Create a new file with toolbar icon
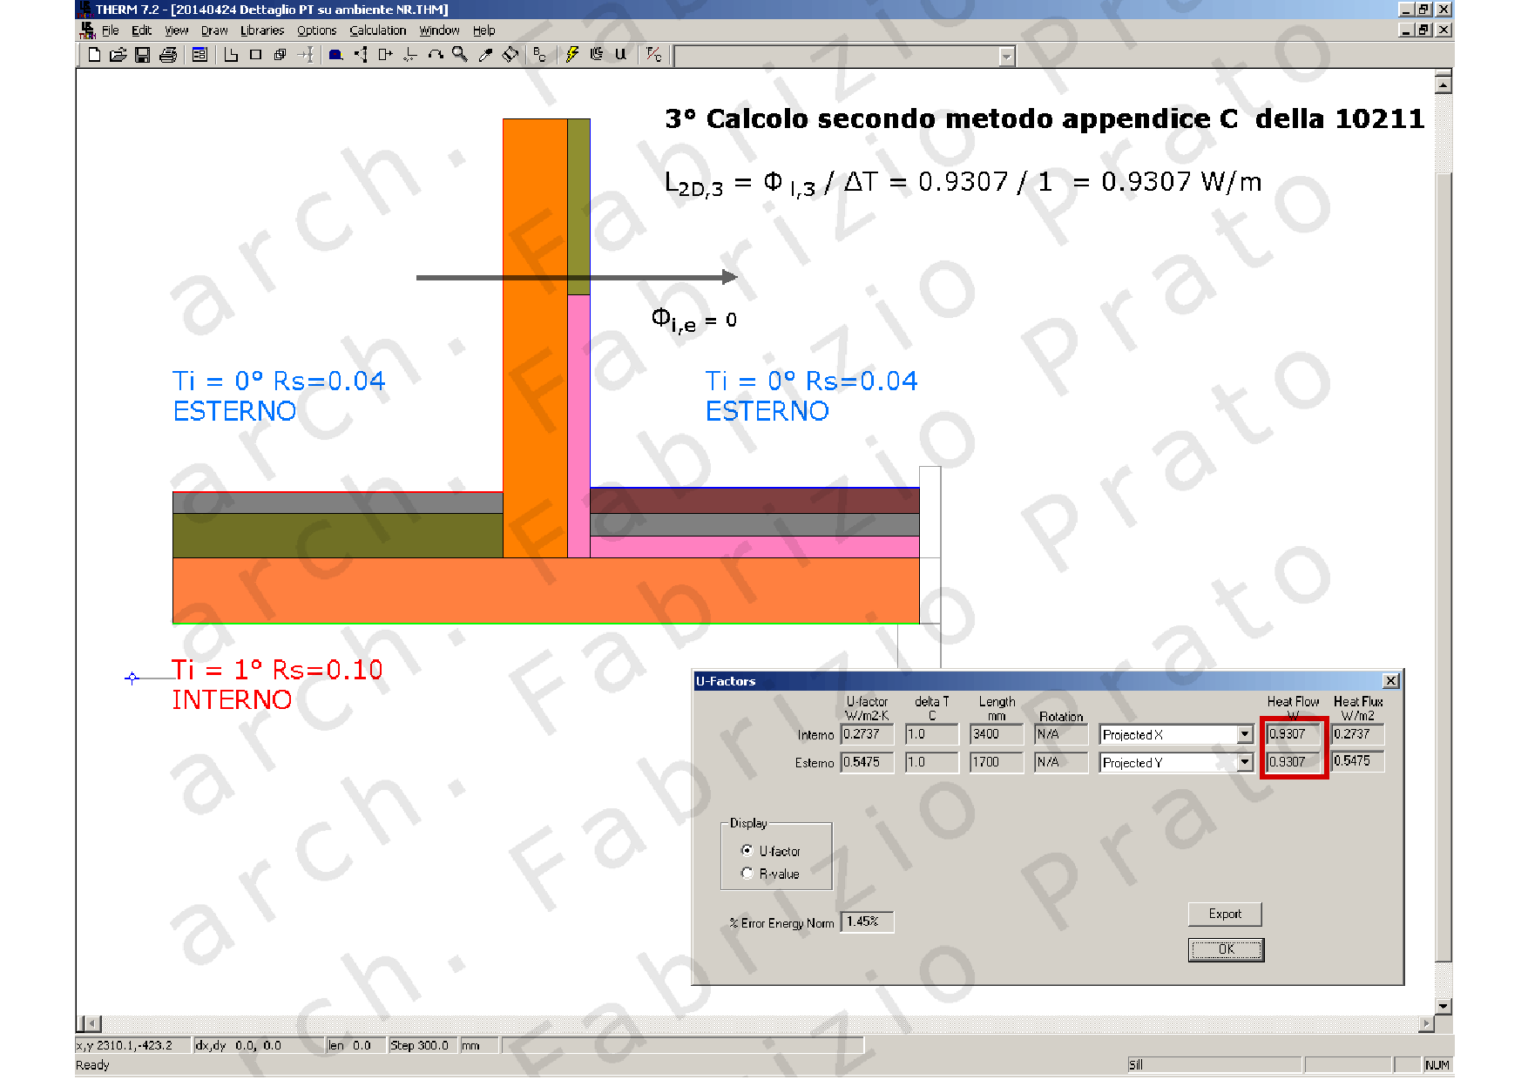Screen dimensions: 1528x1080 [x=94, y=55]
